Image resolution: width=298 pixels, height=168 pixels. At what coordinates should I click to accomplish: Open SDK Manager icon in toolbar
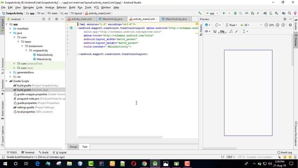(x=277, y=13)
